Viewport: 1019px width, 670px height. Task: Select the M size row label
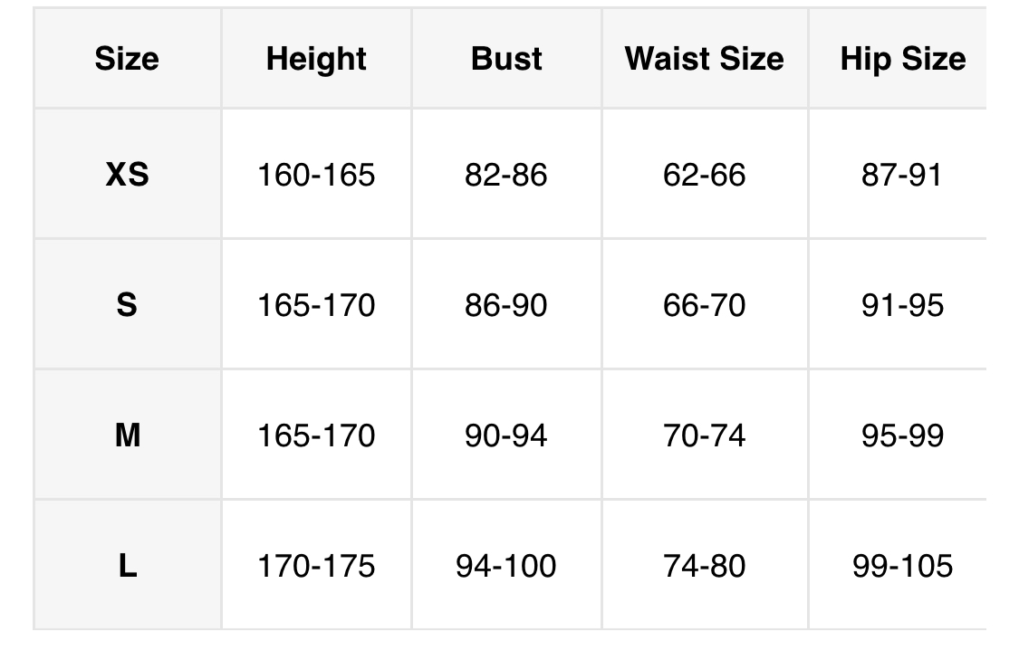pos(127,435)
